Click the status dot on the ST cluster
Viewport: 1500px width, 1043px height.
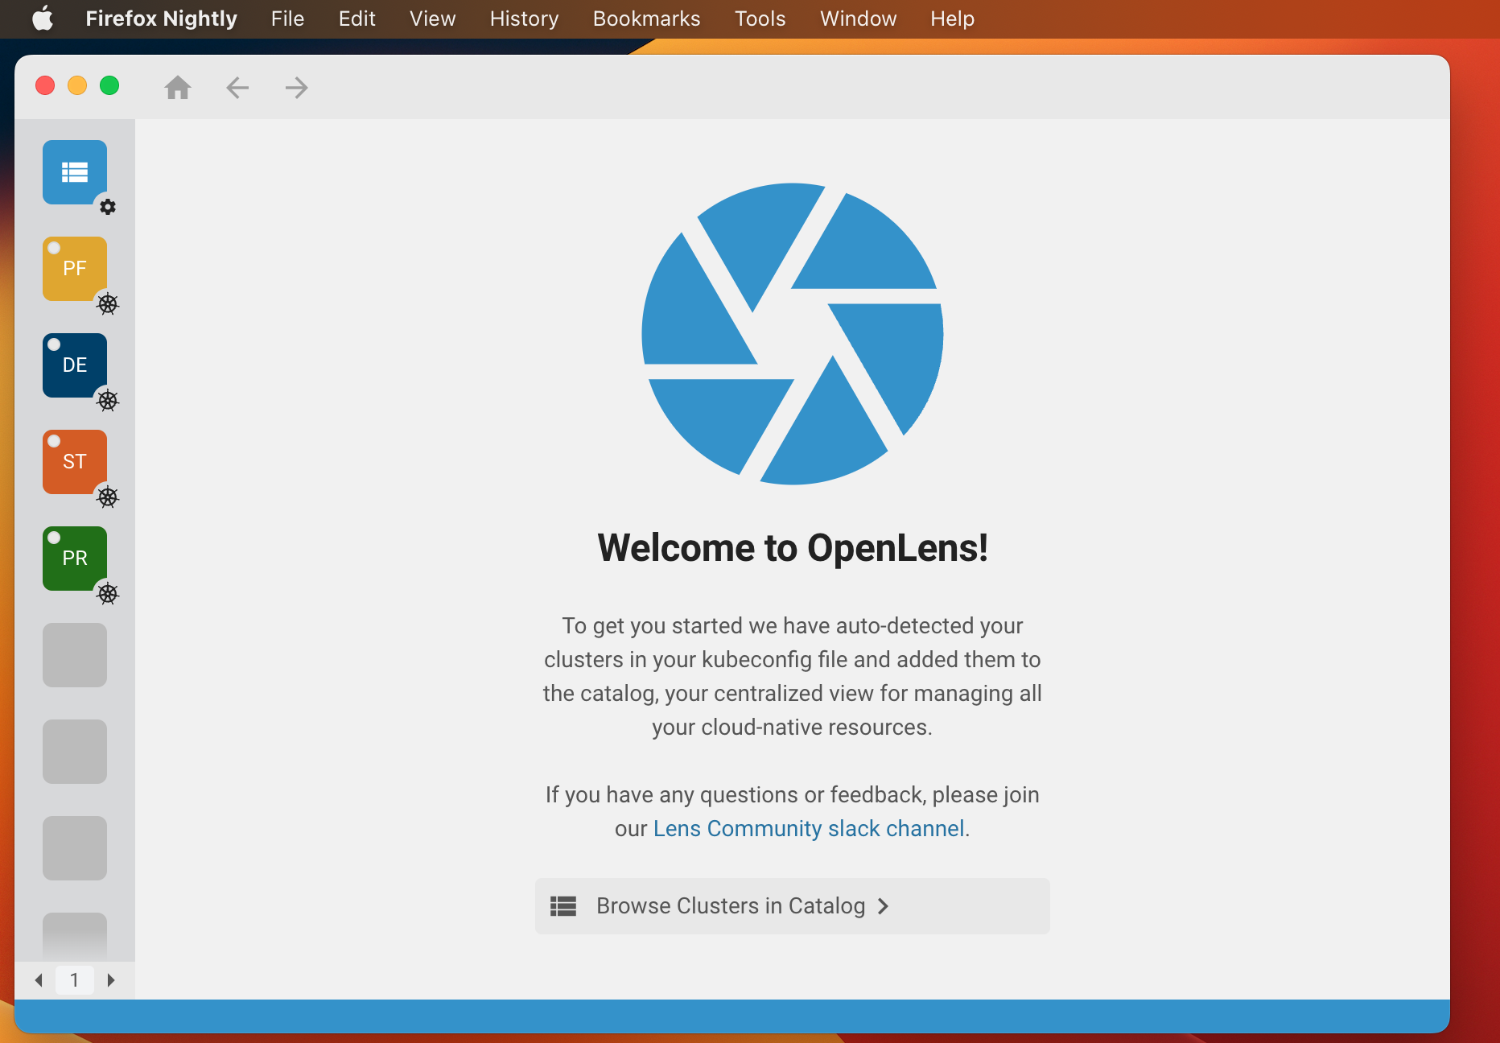click(54, 440)
